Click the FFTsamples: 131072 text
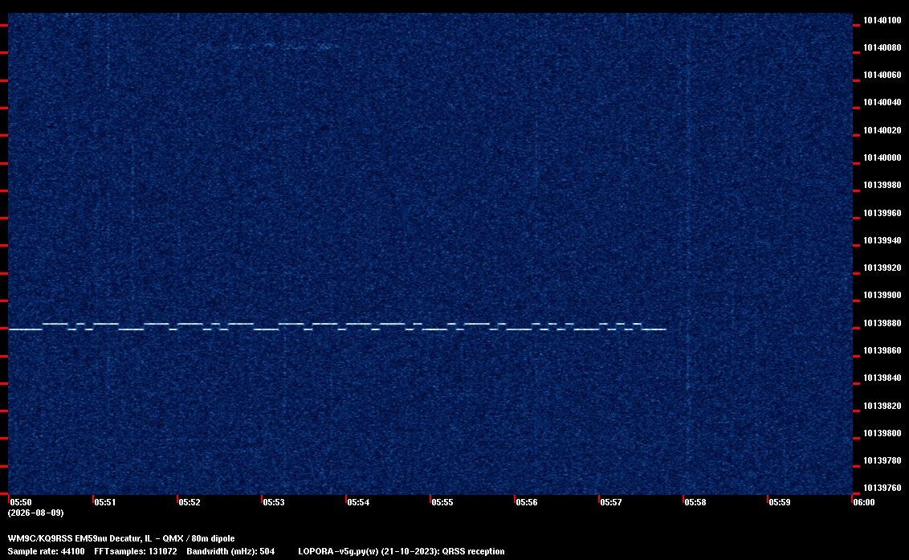 click(136, 551)
